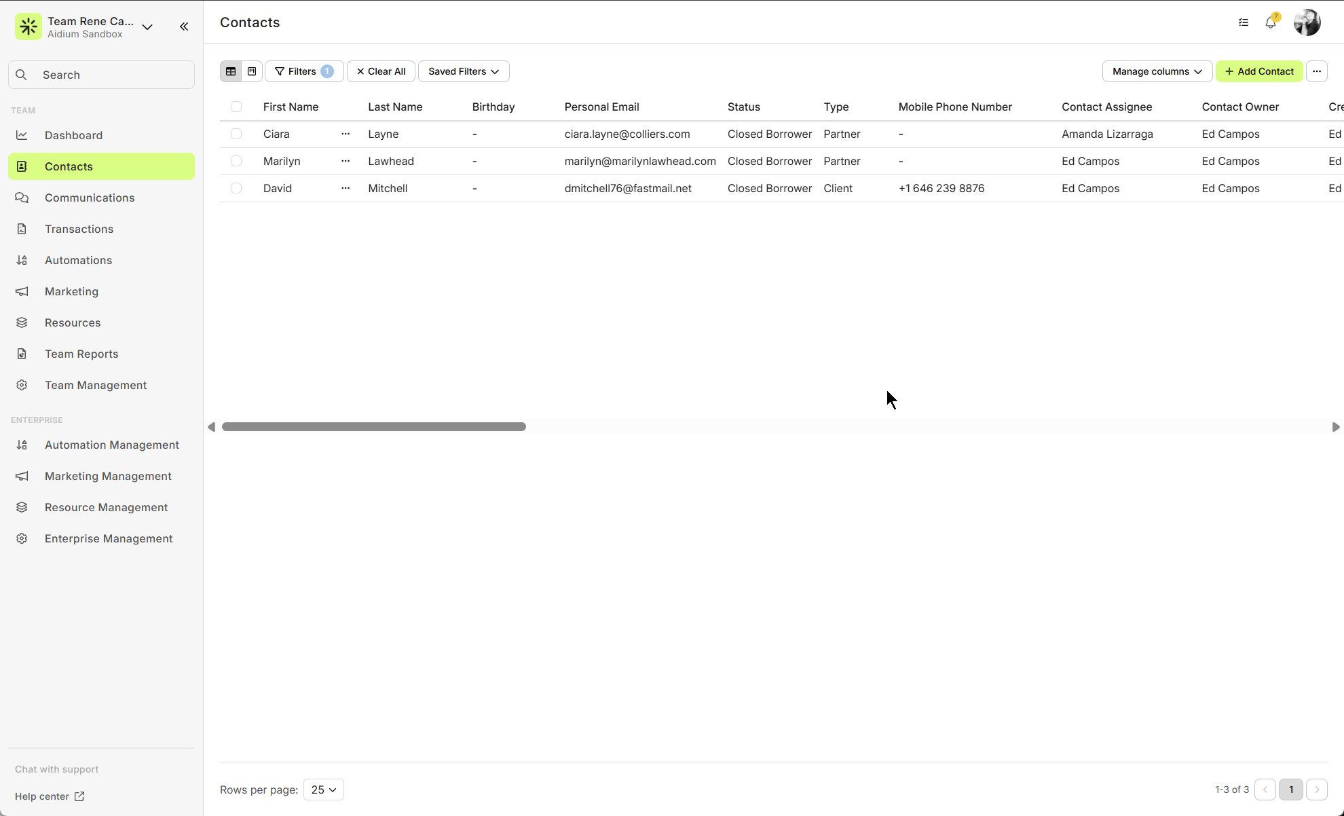
Task: Click the Add Contact button
Action: 1259,71
